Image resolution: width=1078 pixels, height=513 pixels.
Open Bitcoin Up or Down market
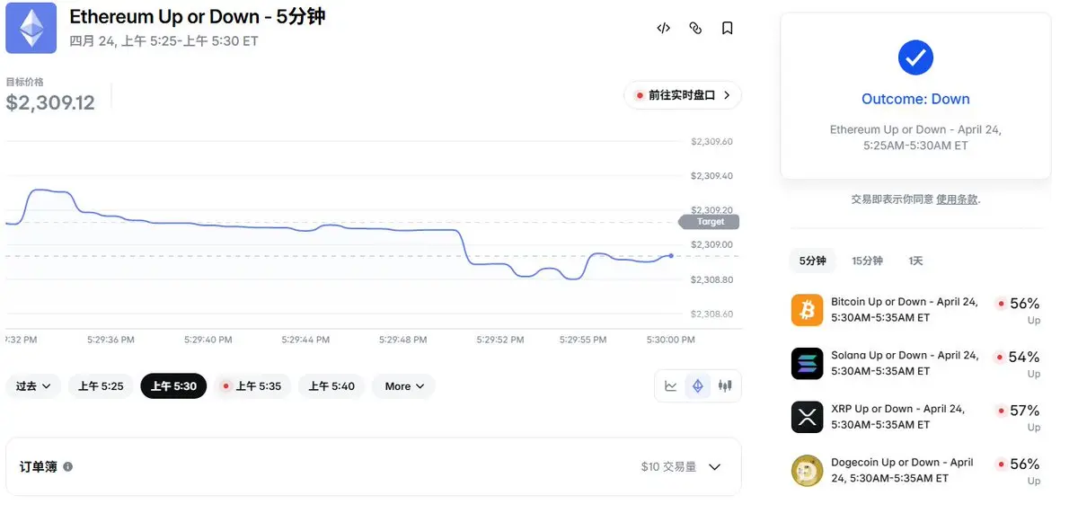click(x=905, y=310)
